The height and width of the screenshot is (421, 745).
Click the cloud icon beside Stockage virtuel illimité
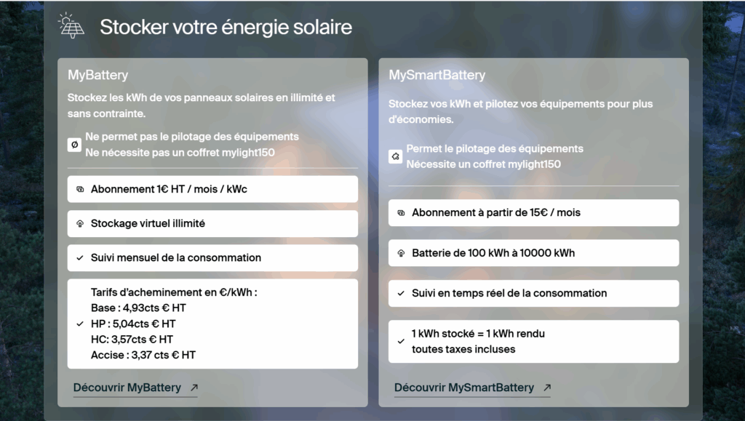click(x=80, y=223)
